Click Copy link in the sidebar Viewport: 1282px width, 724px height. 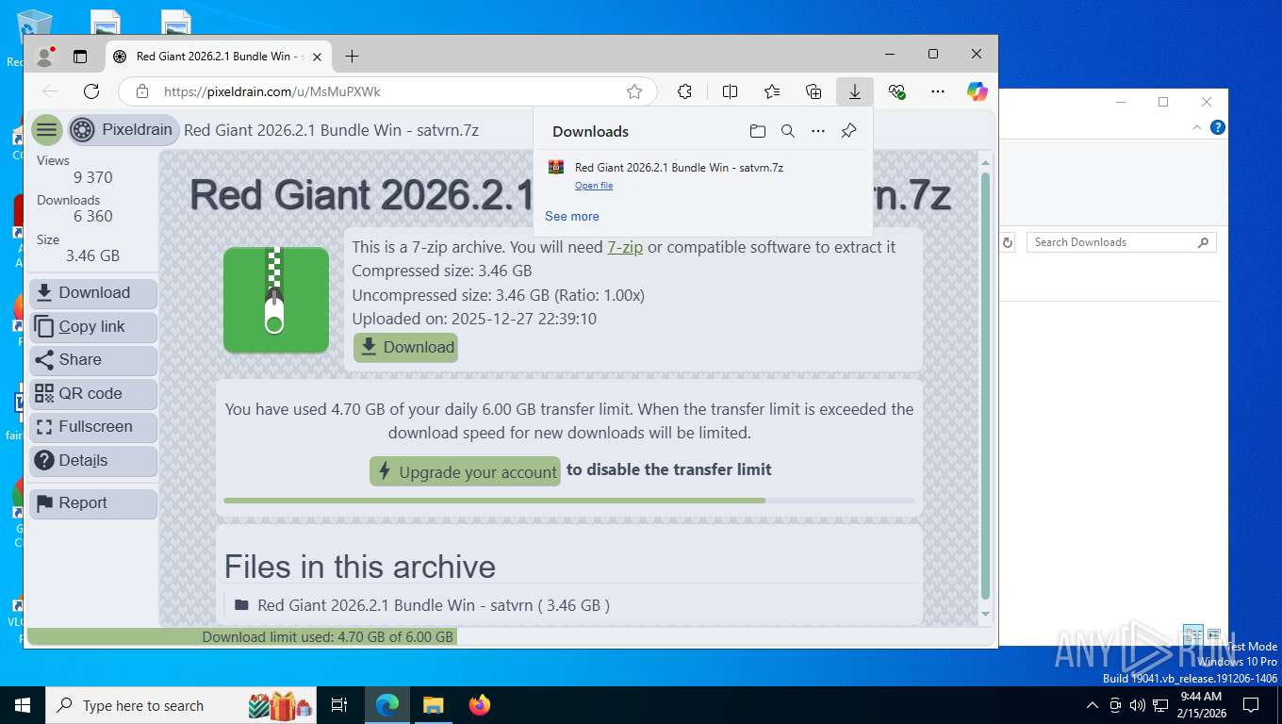[x=93, y=327]
